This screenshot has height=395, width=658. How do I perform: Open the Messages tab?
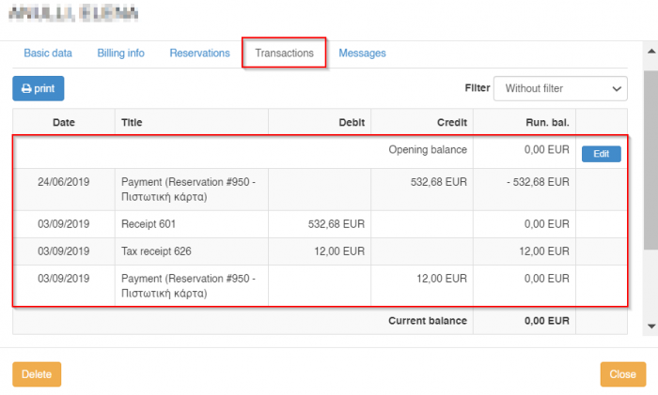pos(362,53)
